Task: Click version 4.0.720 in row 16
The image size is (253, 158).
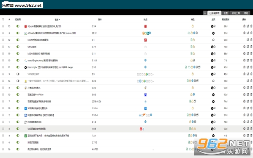Action: tap(95, 149)
